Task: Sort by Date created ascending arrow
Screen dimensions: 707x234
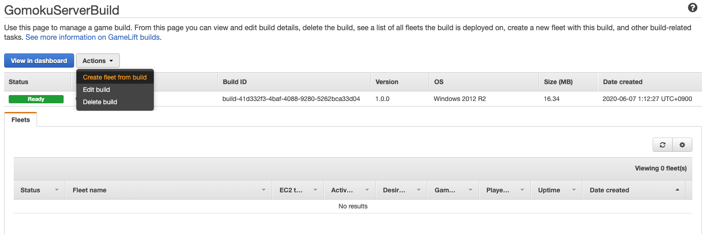Action: [x=677, y=190]
